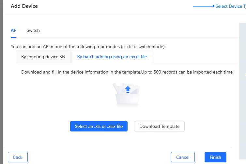Click the gray strip left of dialog
This screenshot has width=246, height=164.
point(1,81)
